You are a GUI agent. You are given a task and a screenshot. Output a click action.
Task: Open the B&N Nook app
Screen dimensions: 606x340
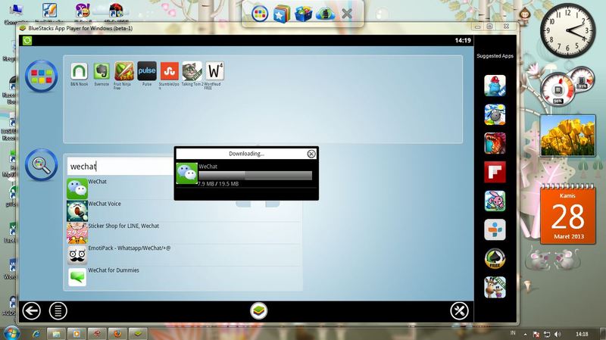click(79, 71)
